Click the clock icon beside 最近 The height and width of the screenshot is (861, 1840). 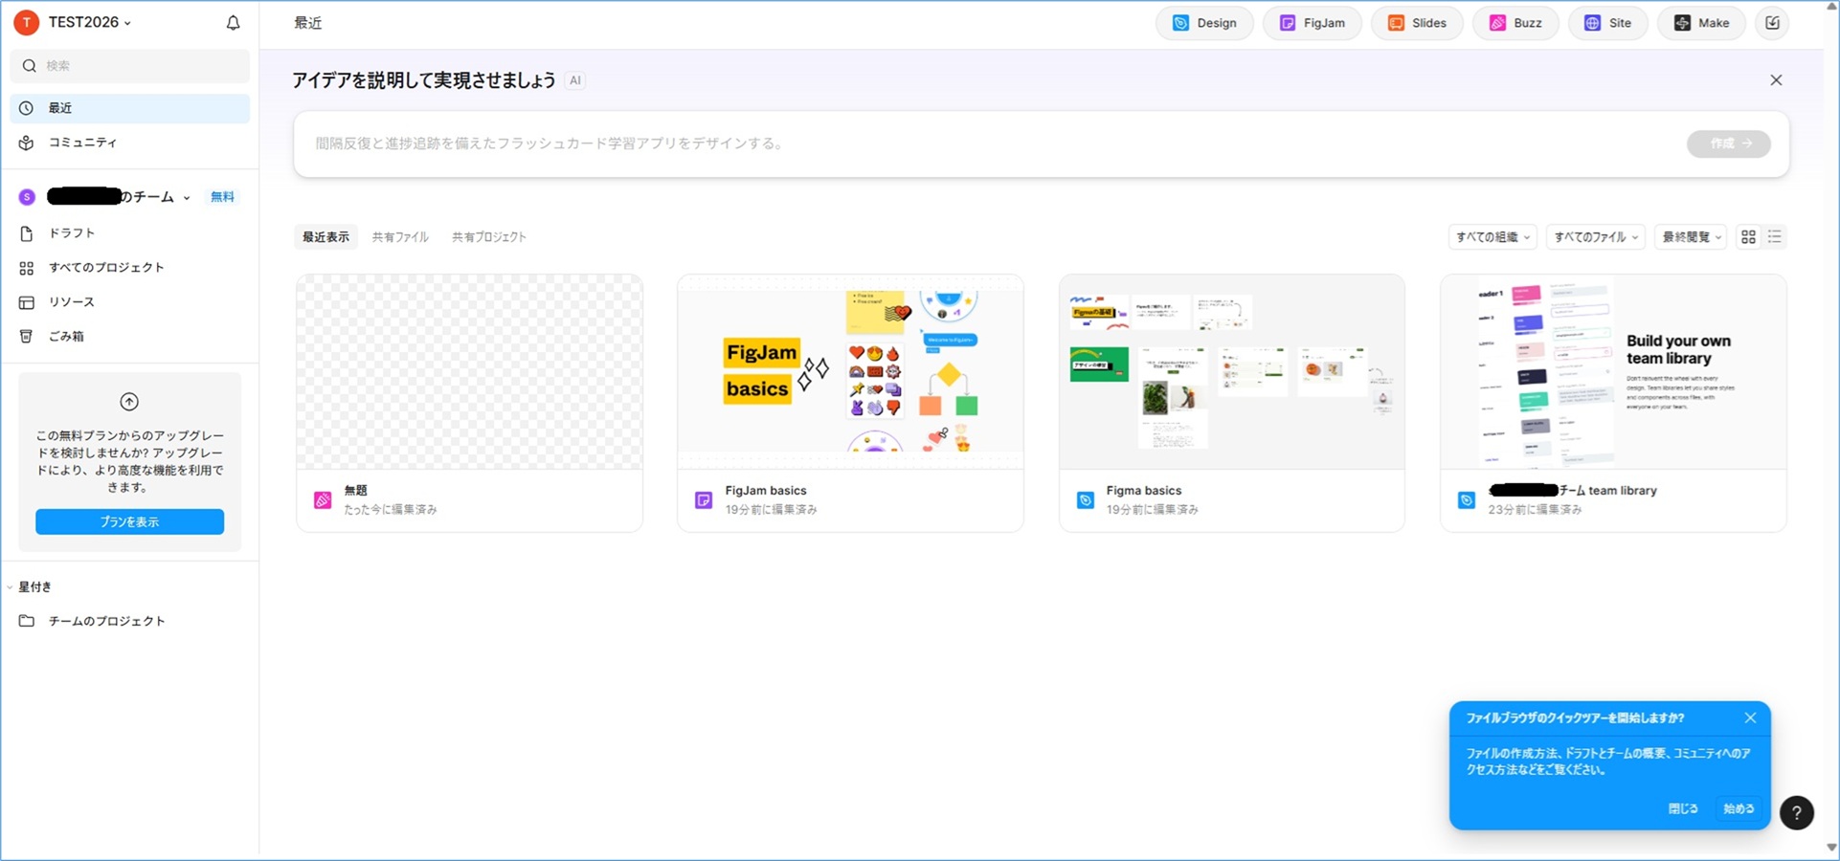click(x=27, y=108)
